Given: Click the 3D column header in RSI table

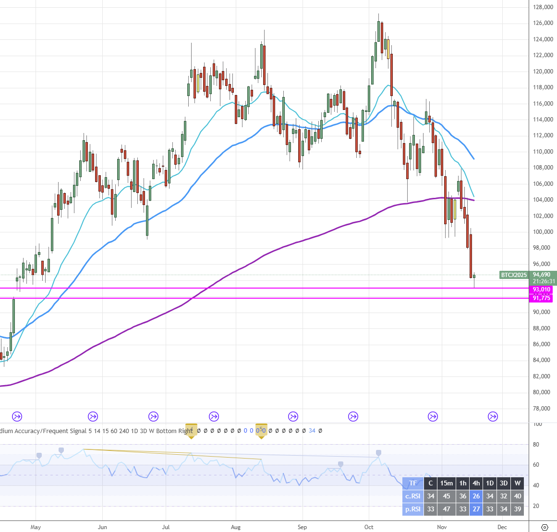Looking at the screenshot, I should pos(504,483).
